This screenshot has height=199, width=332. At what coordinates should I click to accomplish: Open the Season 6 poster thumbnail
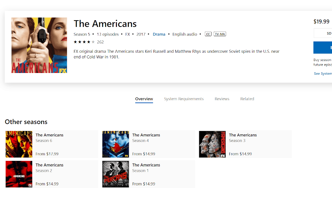tap(19, 144)
